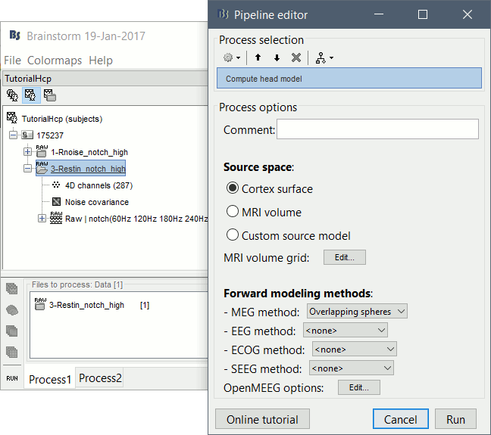Expand the 1-Rnoise_notch_high tree node

click(28, 152)
